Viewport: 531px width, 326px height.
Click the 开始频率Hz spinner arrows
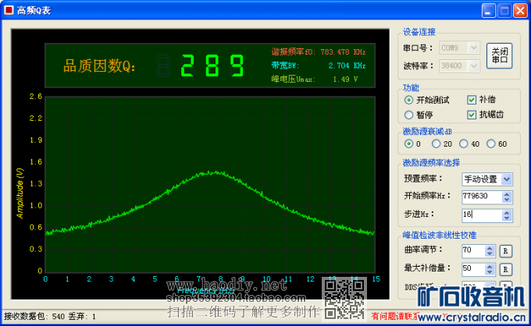507,197
